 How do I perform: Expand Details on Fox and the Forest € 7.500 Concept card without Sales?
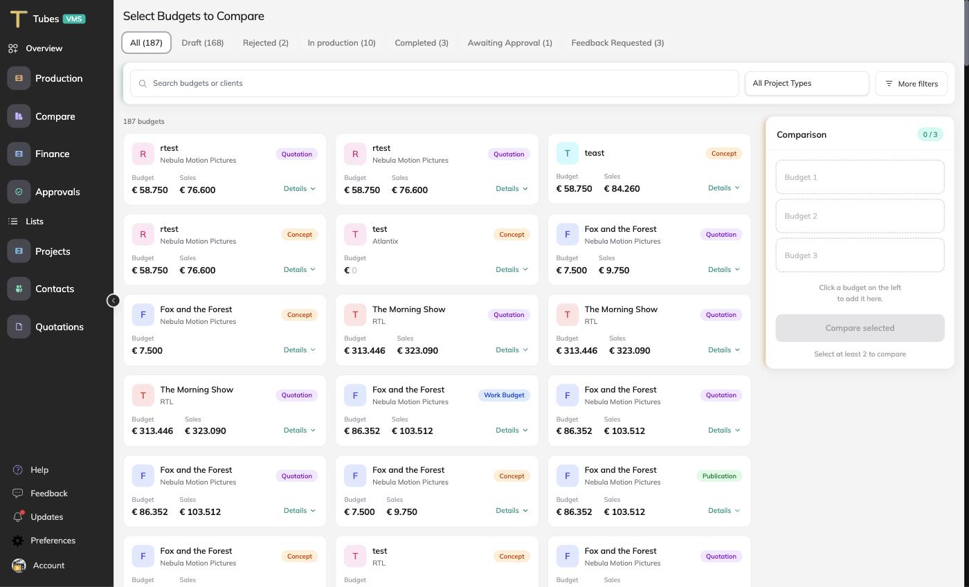(300, 350)
